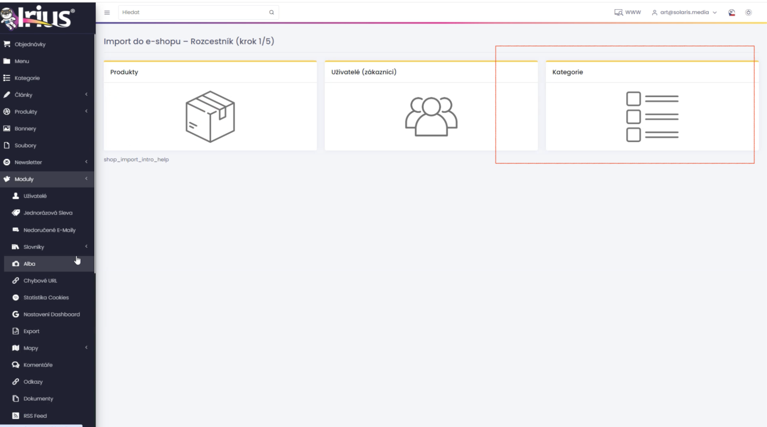Click the Statistika Cookies icon

16,297
